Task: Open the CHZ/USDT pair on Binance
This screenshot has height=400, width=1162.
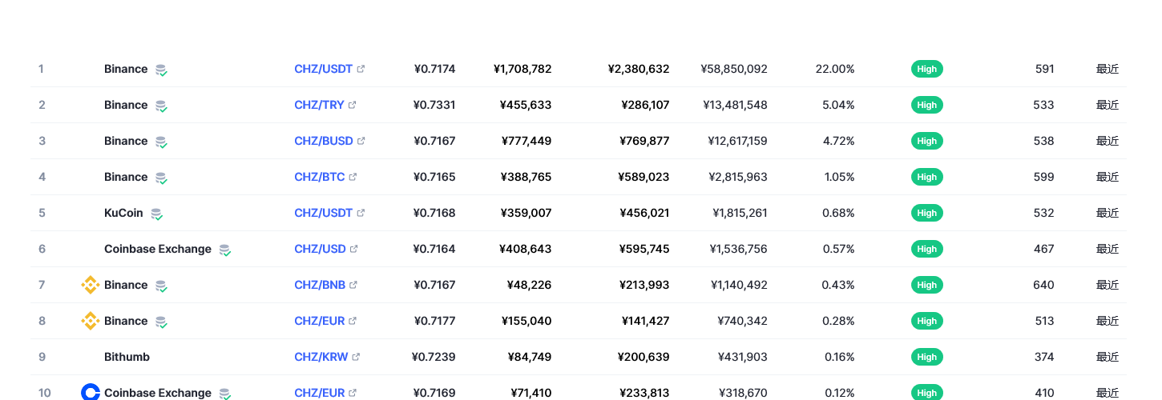Action: 324,69
